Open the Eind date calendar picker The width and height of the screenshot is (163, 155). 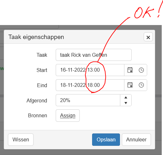click(130, 85)
